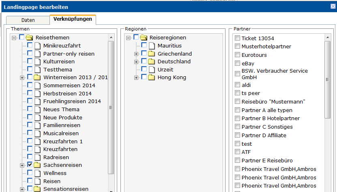The width and height of the screenshot is (337, 192).
Task: Switch to the Daten tab
Action: point(28,20)
